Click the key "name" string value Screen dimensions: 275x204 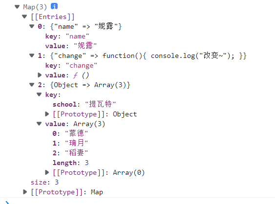click(x=77, y=37)
